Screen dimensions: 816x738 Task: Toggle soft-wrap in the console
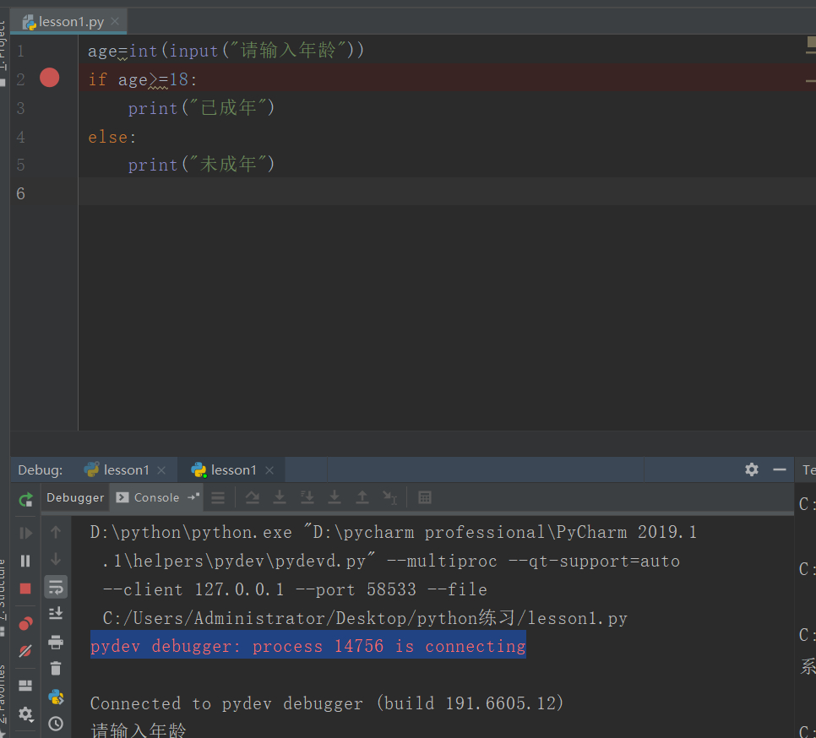(56, 587)
